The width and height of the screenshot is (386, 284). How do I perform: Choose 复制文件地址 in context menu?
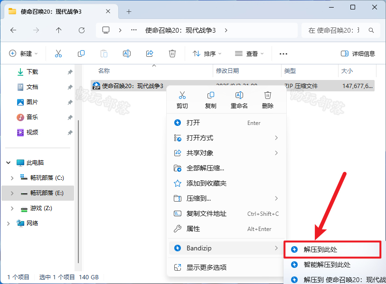pyautogui.click(x=226, y=213)
